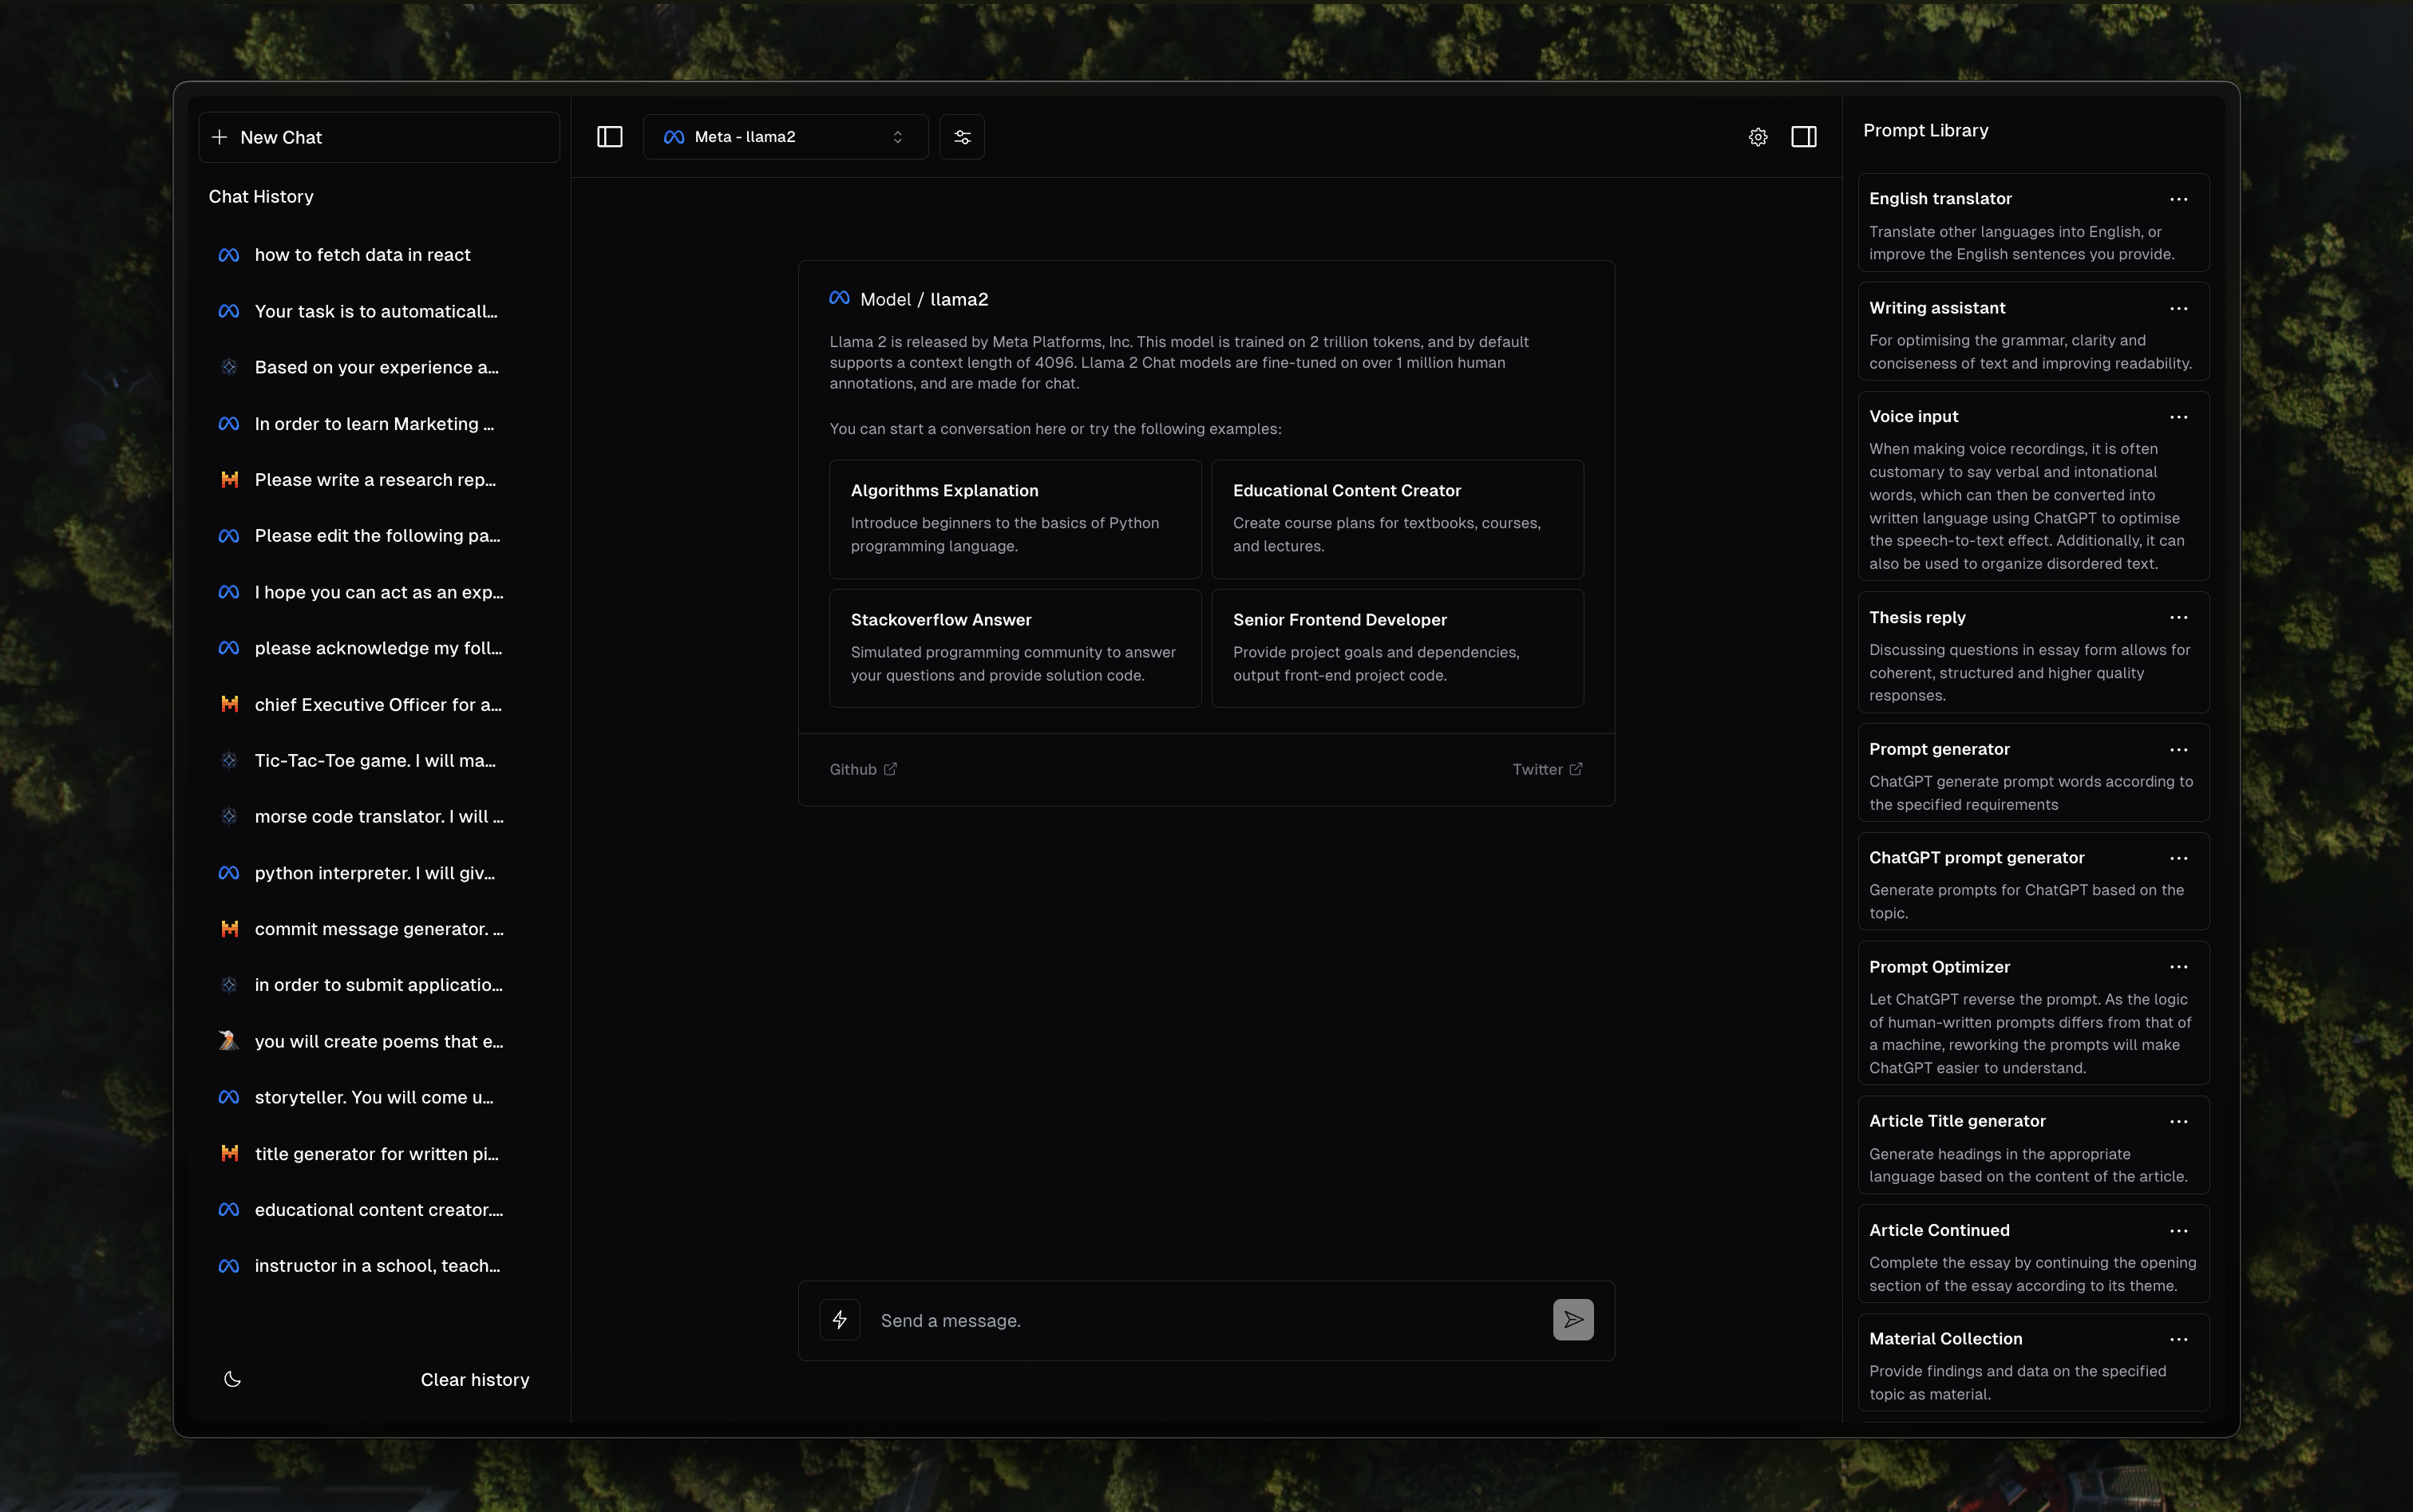Viewport: 2413px width, 1512px height.
Task: Click the Meta - Llama2 model dropdown
Action: pos(782,136)
